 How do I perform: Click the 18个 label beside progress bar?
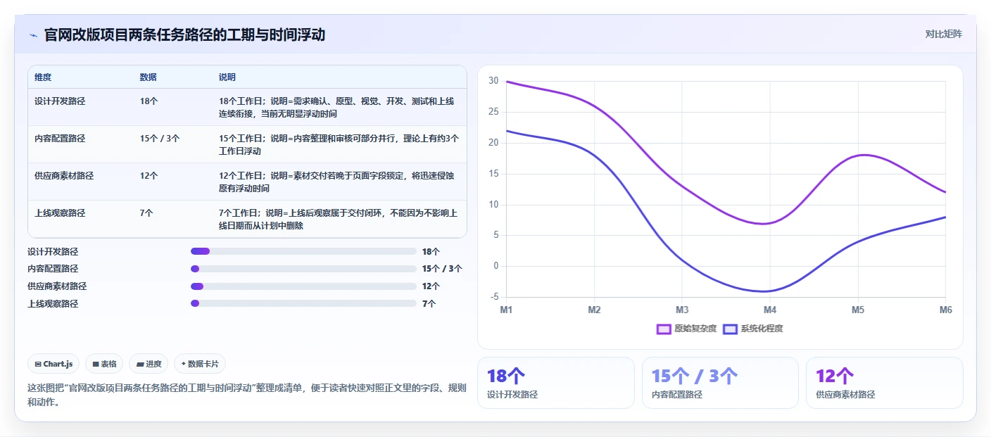(431, 251)
